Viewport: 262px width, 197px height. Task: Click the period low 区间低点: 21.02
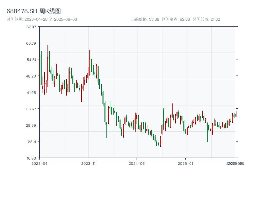pos(206,19)
